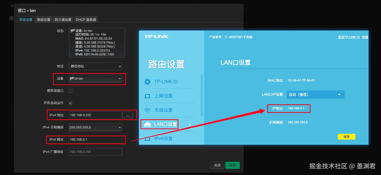Image resolution: width=381 pixels, height=175 pixels.
Task: Click the TP-LINK logo
Action: click(x=156, y=36)
